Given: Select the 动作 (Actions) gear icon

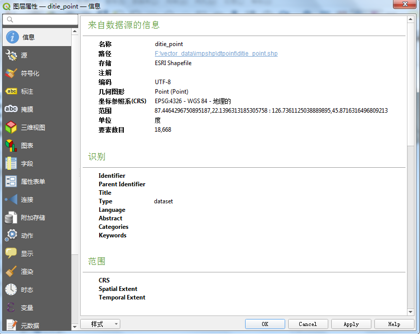Looking at the screenshot, I should point(11,235).
